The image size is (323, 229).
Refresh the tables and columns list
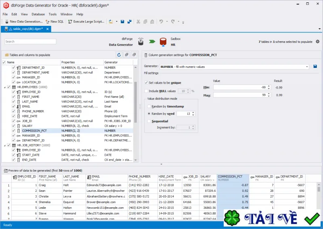pyautogui.click(x=119, y=55)
